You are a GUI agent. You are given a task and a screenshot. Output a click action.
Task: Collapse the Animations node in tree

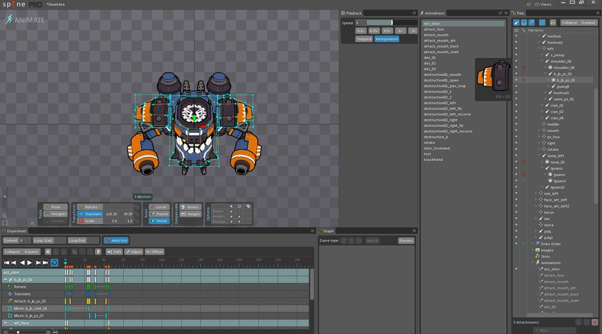pyautogui.click(x=533, y=262)
